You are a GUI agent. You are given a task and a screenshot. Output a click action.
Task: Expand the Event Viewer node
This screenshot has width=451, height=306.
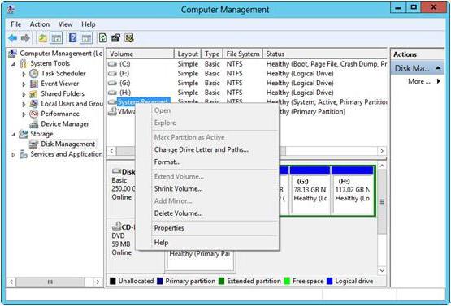click(24, 84)
